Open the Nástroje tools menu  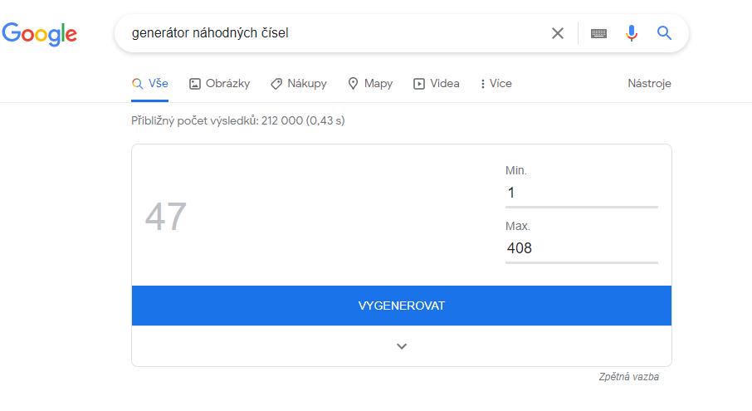click(x=649, y=84)
